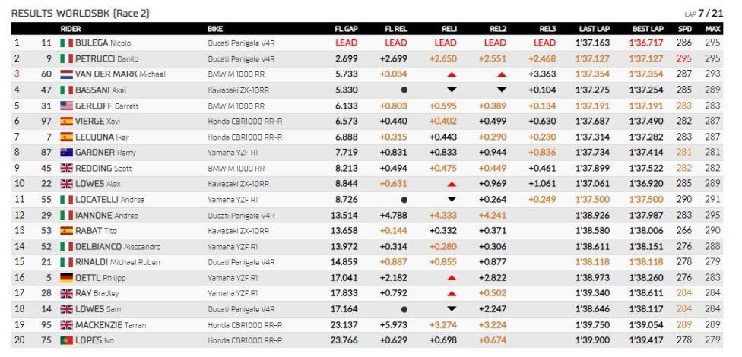Sort by the RIDER column header
This screenshot has width=742, height=357.
click(x=71, y=29)
